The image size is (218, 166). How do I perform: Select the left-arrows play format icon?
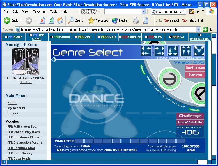[x=146, y=51]
